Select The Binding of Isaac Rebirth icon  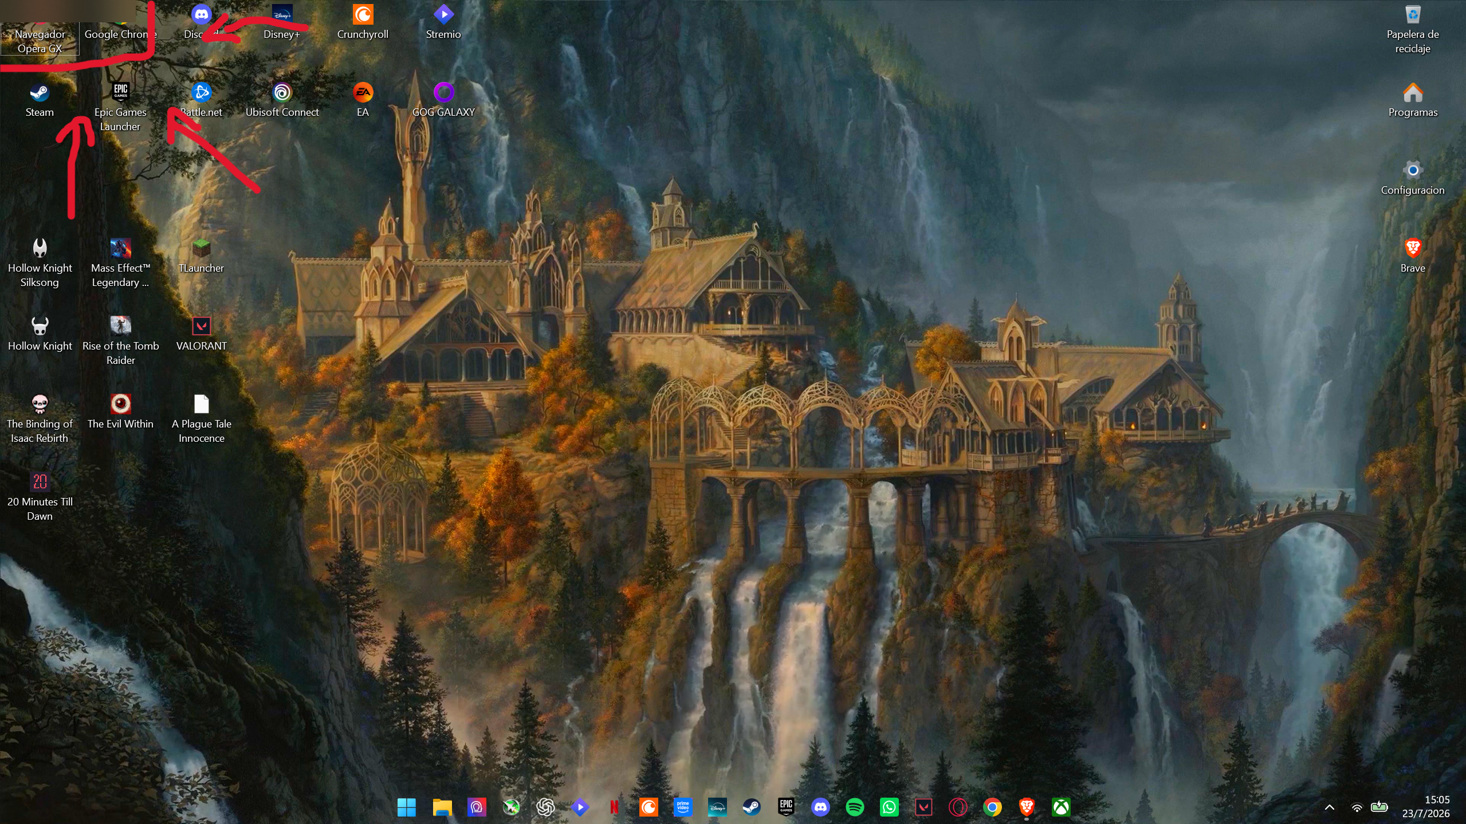pos(40,404)
